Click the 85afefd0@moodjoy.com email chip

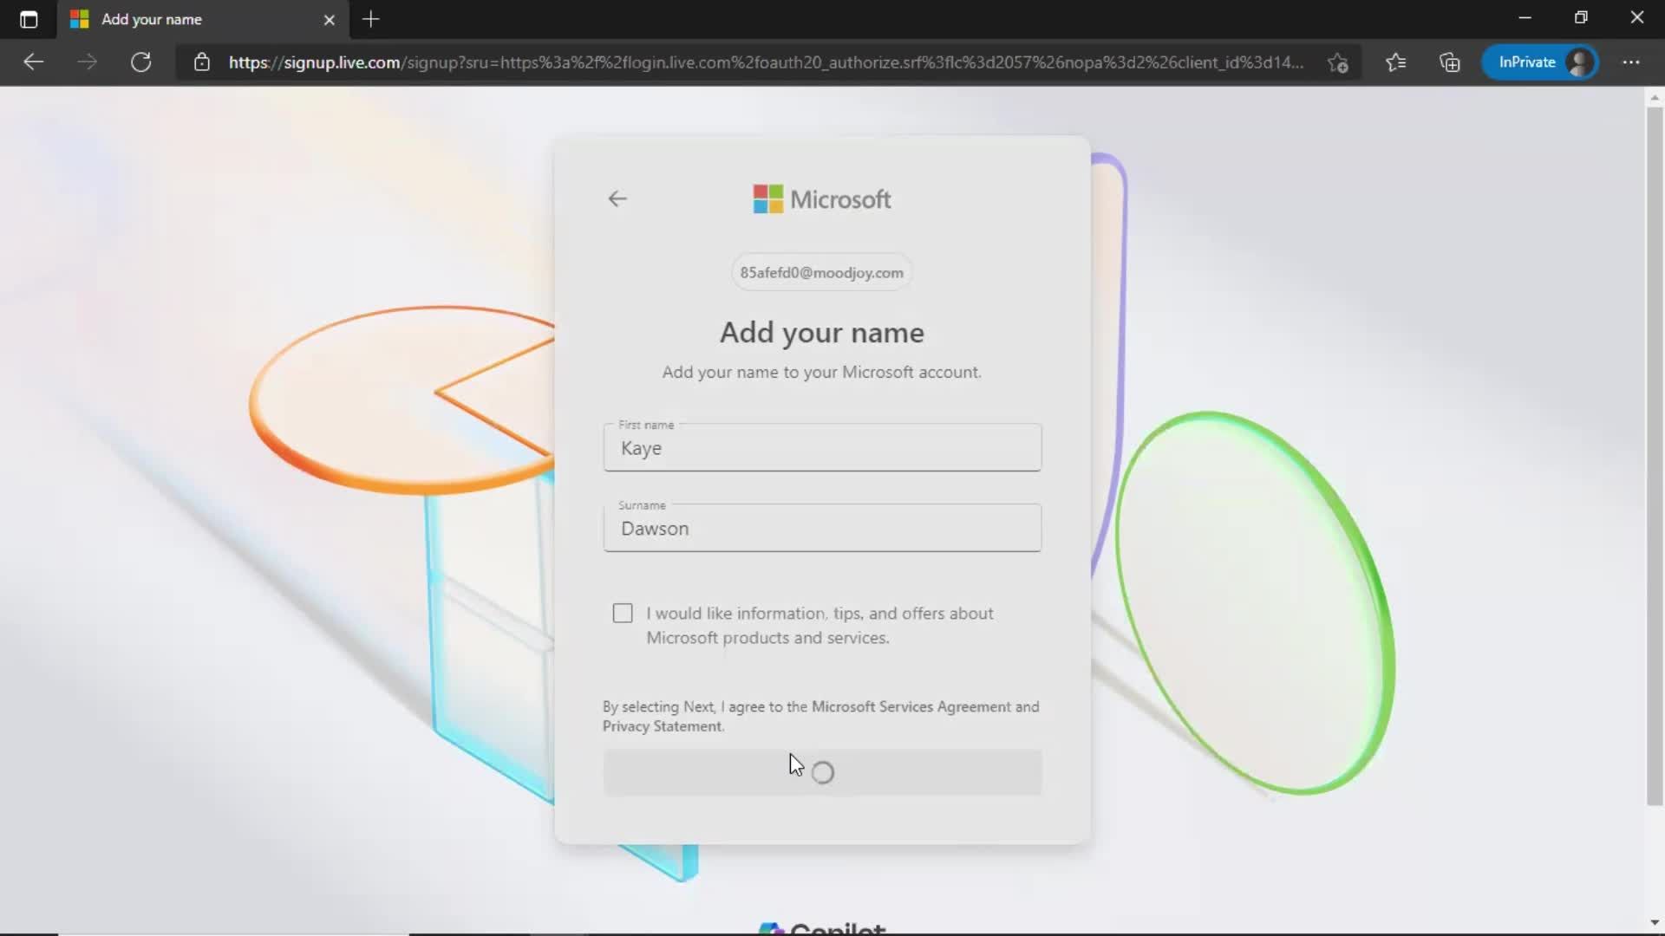click(x=821, y=272)
